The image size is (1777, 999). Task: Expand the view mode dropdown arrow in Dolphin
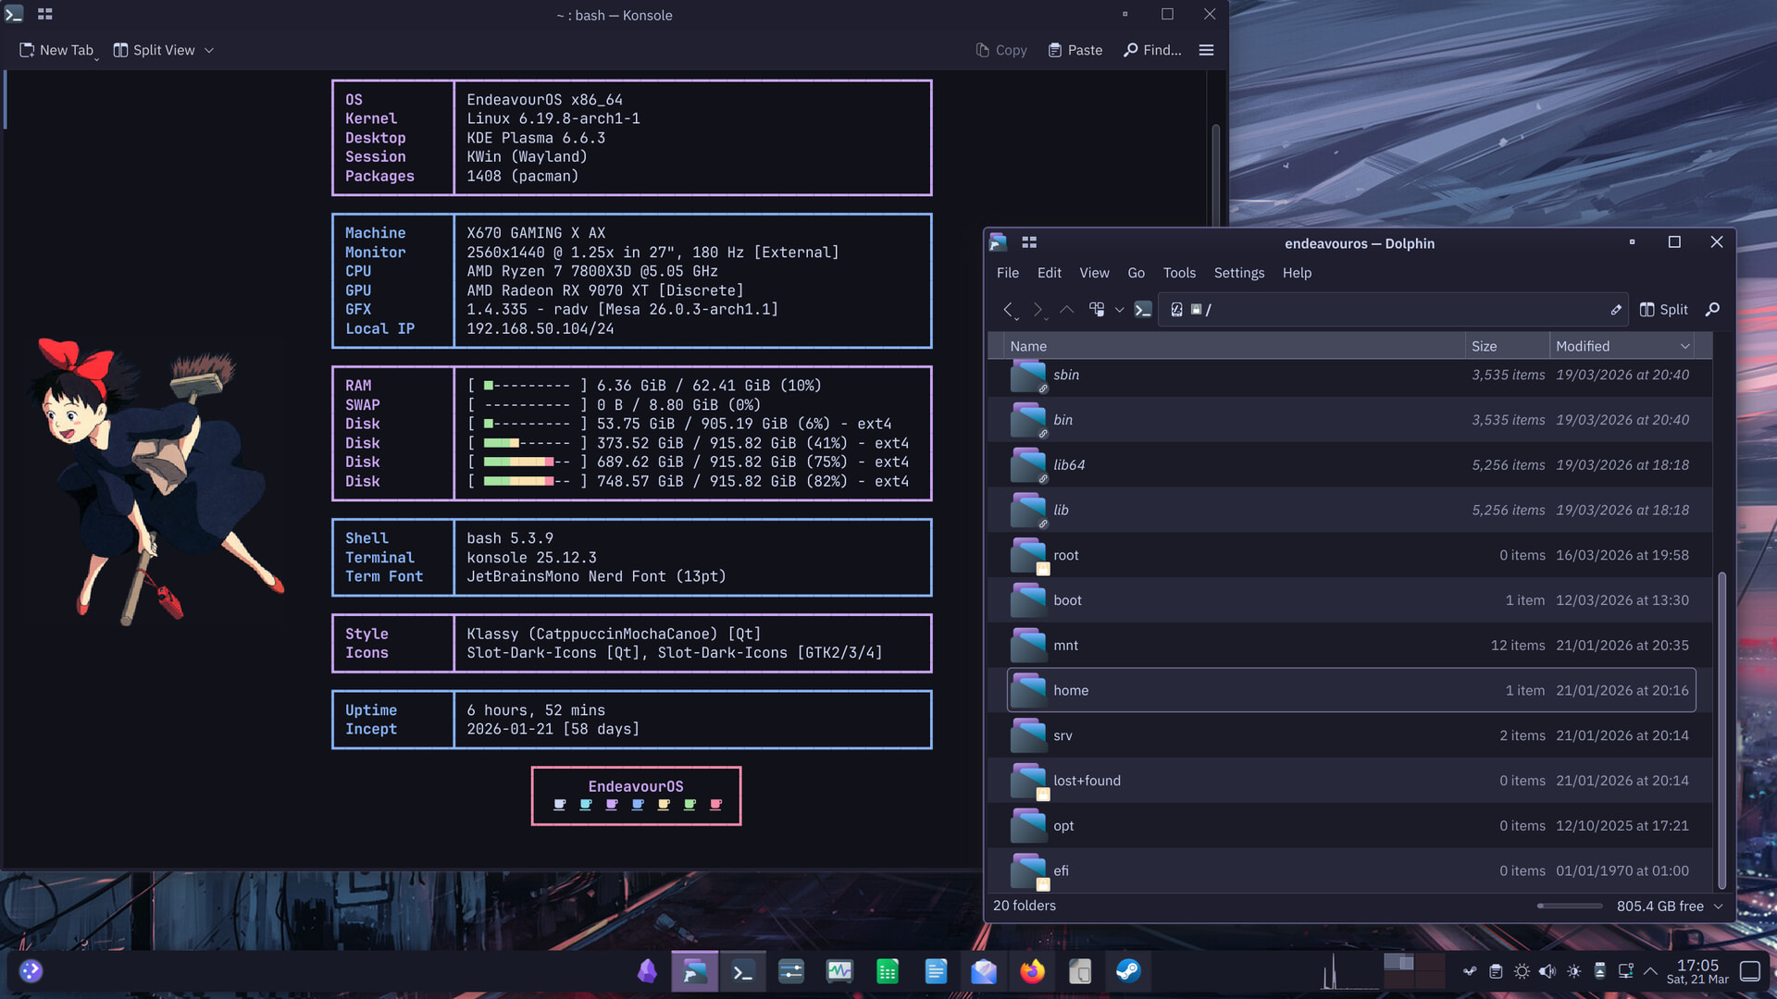1119,310
